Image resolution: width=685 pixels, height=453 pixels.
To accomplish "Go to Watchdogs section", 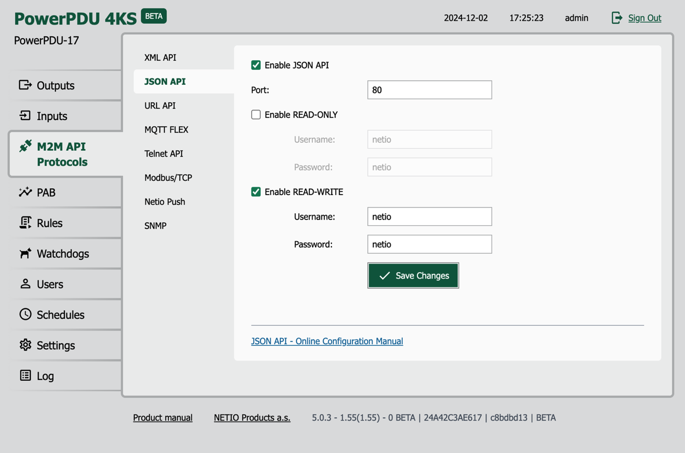I will click(x=65, y=254).
